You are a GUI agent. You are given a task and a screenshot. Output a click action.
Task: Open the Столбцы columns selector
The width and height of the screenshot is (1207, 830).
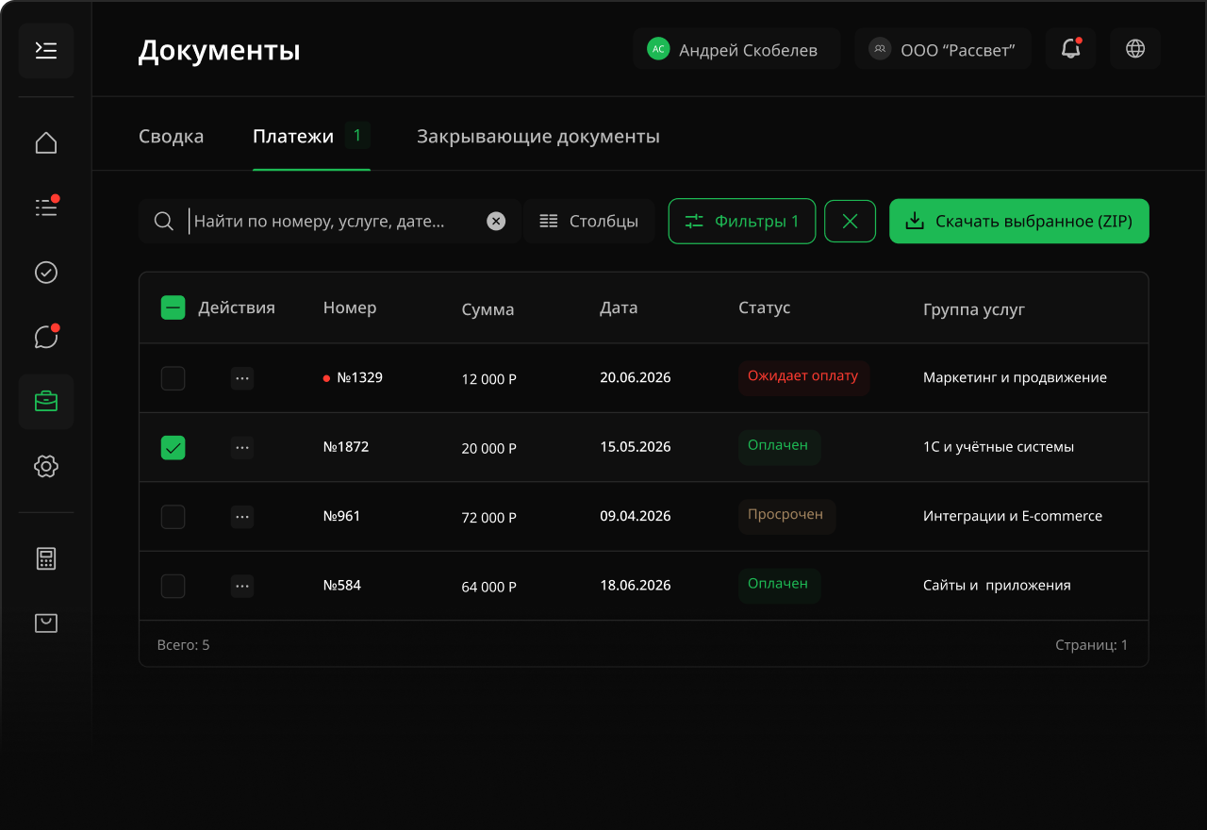point(589,222)
